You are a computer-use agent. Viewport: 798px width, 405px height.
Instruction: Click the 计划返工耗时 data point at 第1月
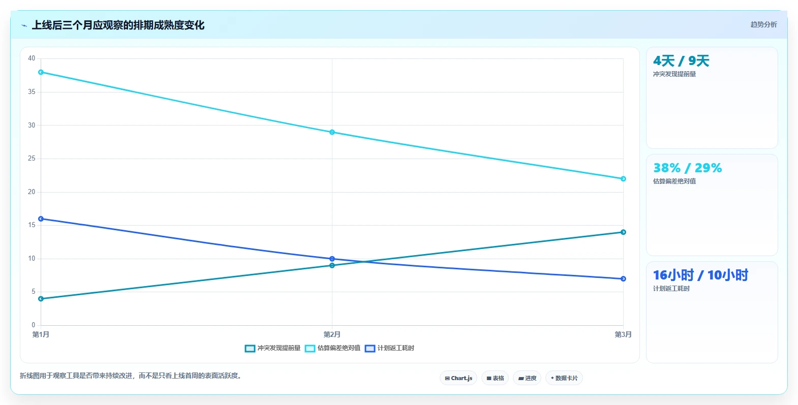(41, 219)
